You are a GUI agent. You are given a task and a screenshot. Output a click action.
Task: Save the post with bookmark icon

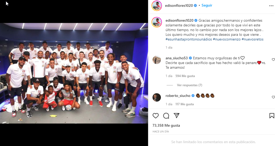(272, 116)
